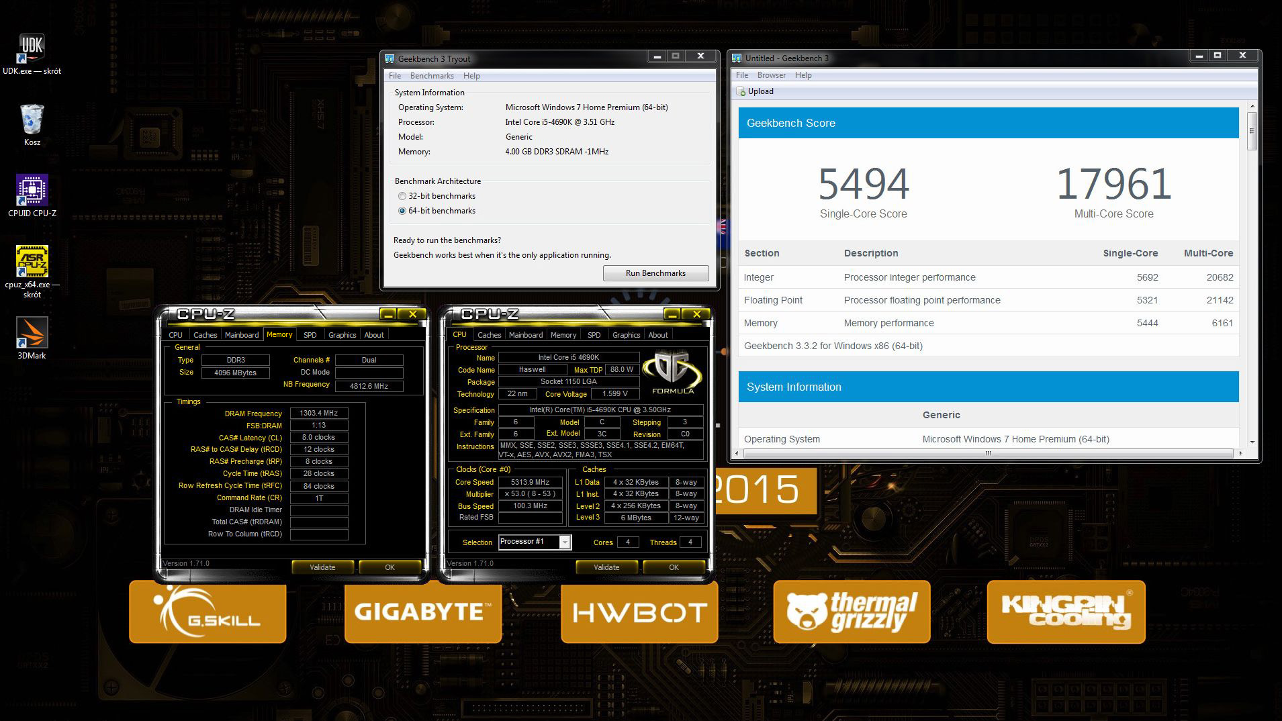This screenshot has width=1282, height=721.
Task: Click vertical scrollbar in Geekbench results window
Action: pos(1252,132)
